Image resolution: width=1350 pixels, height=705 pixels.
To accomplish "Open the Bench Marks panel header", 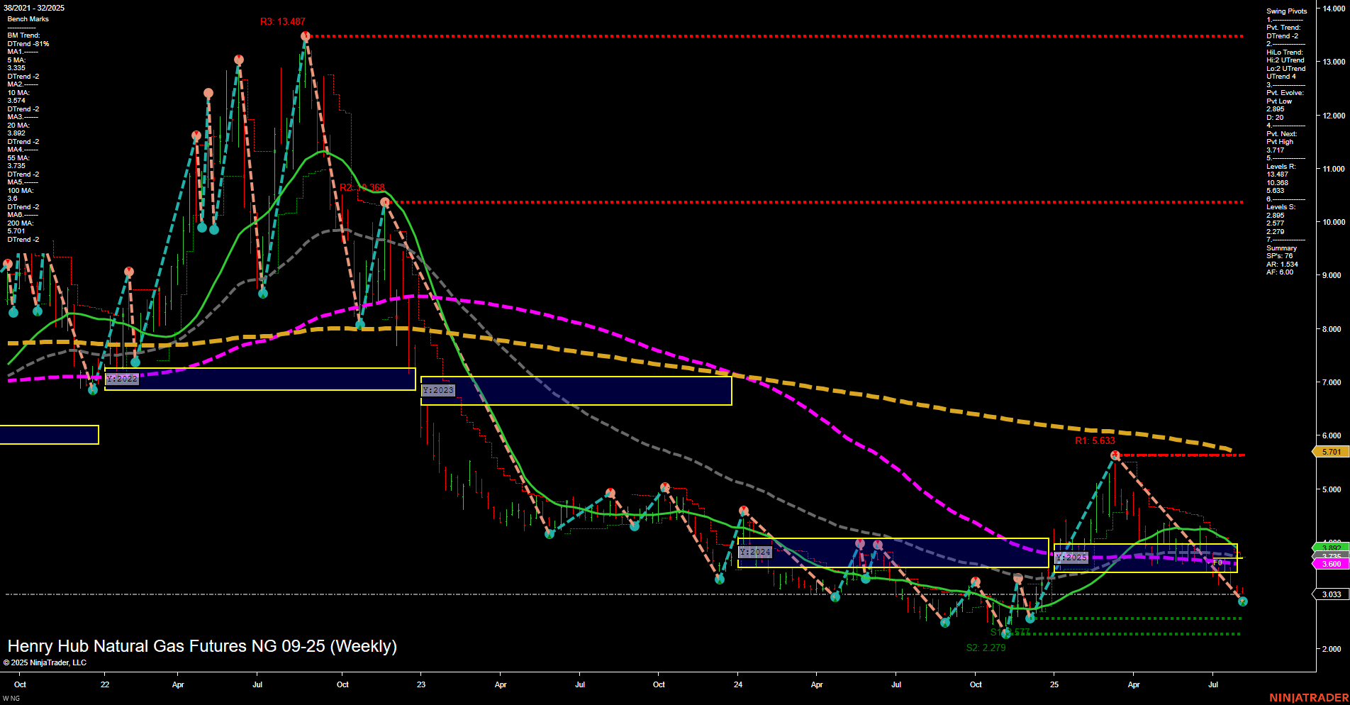I will 28,19.
